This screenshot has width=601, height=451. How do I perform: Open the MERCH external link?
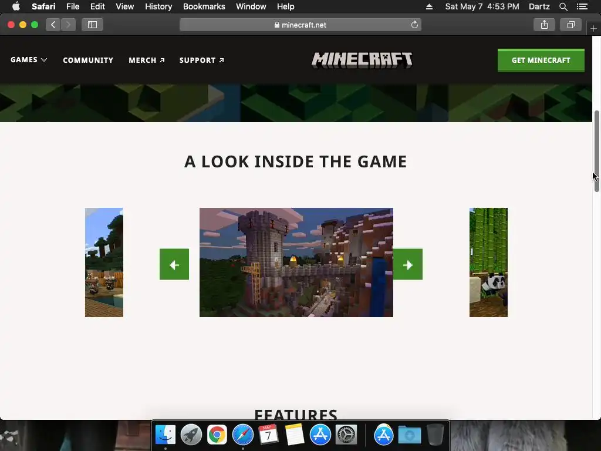(147, 60)
